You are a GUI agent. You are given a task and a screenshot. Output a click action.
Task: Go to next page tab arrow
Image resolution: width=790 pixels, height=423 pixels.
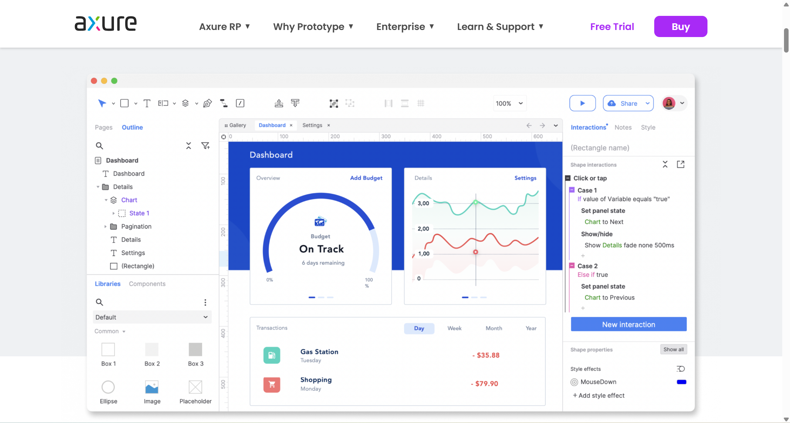point(542,125)
